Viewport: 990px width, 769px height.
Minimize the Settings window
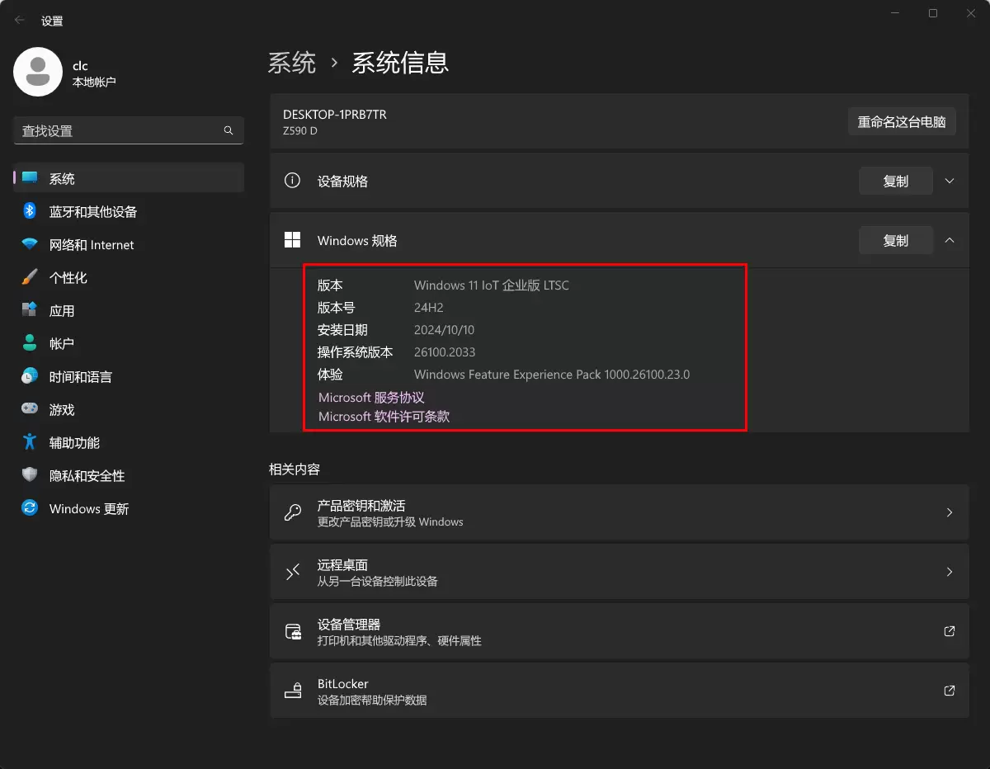point(895,13)
